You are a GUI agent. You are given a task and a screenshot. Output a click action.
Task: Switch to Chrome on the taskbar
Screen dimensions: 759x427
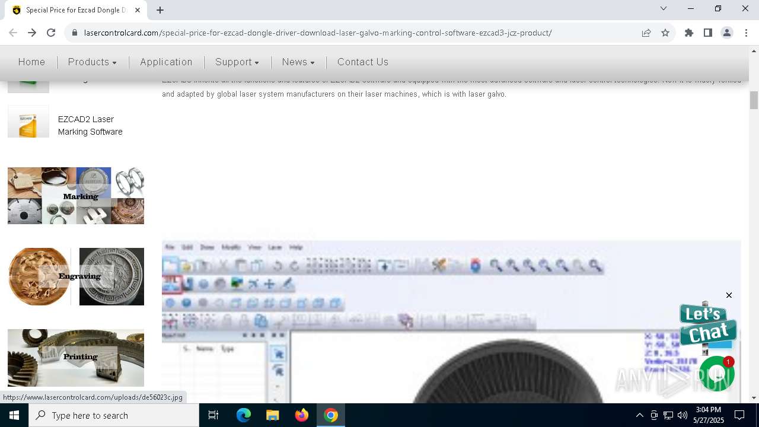330,415
